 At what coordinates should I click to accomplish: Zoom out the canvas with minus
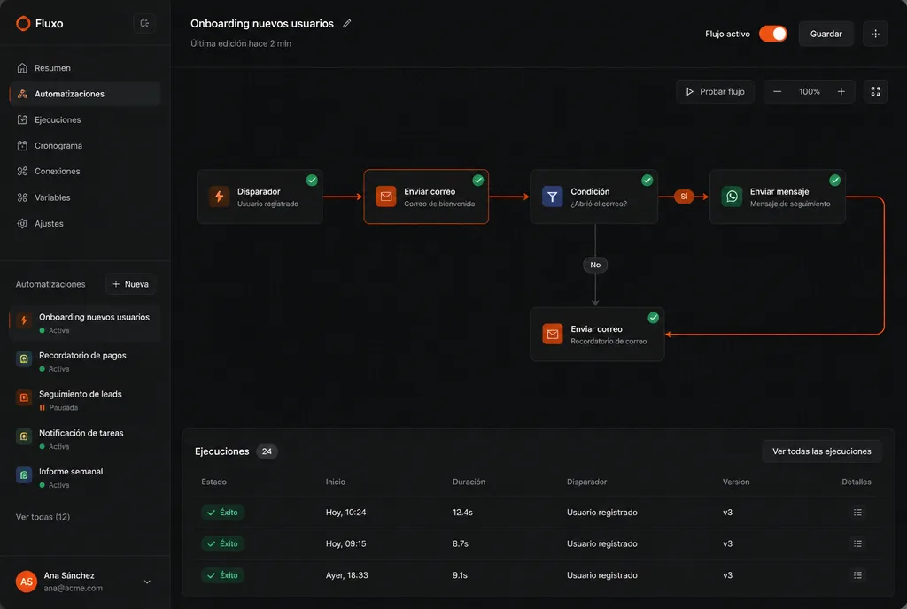[x=778, y=92]
